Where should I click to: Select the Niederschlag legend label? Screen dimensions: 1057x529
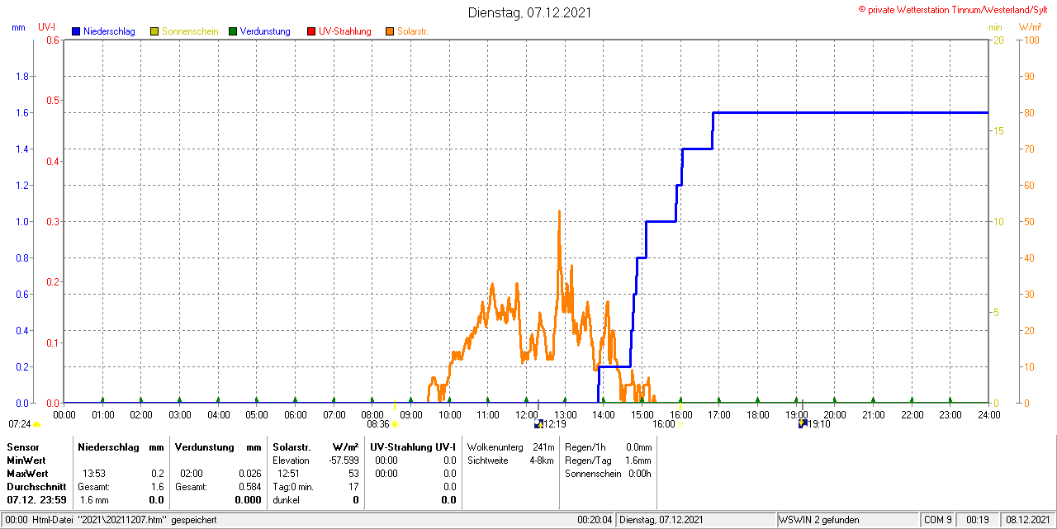click(109, 31)
